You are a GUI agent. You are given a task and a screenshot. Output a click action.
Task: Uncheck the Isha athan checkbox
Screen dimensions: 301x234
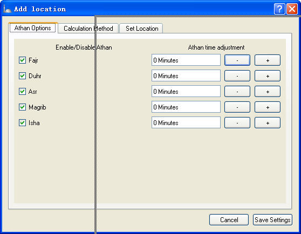(22, 123)
